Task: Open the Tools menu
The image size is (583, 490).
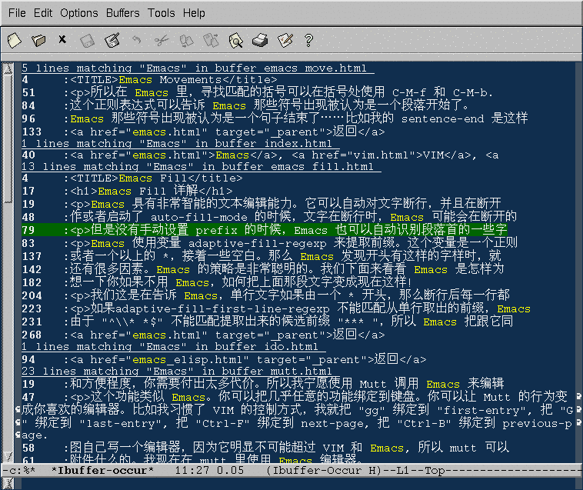Action: click(162, 13)
